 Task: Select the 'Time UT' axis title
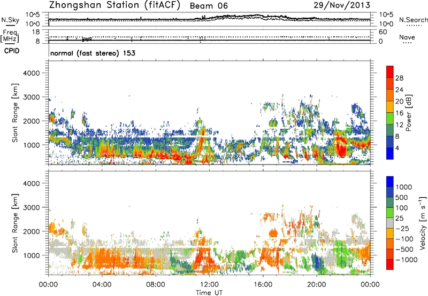[x=209, y=293]
